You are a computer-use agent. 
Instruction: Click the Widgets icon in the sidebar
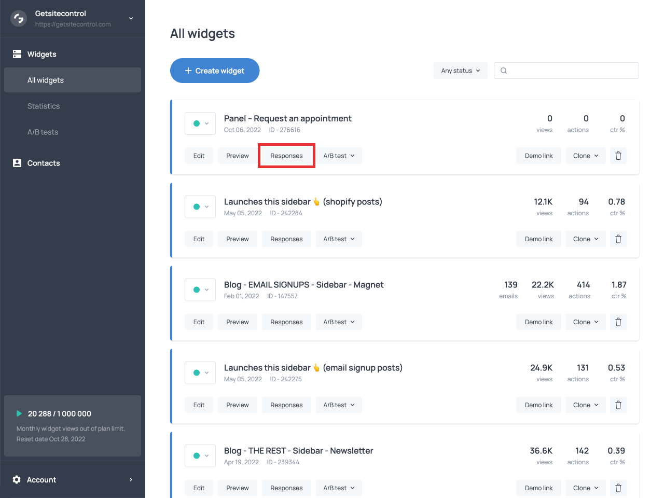coord(17,54)
